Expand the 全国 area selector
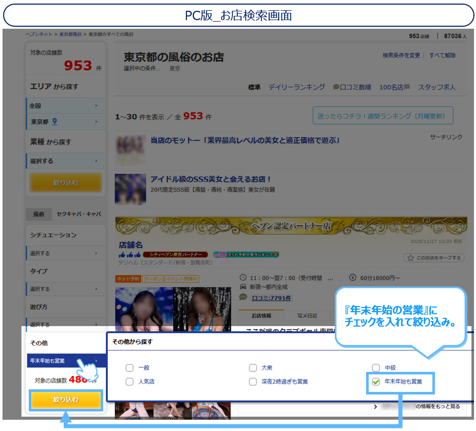Viewport: 476px width, 431px height. [65, 106]
